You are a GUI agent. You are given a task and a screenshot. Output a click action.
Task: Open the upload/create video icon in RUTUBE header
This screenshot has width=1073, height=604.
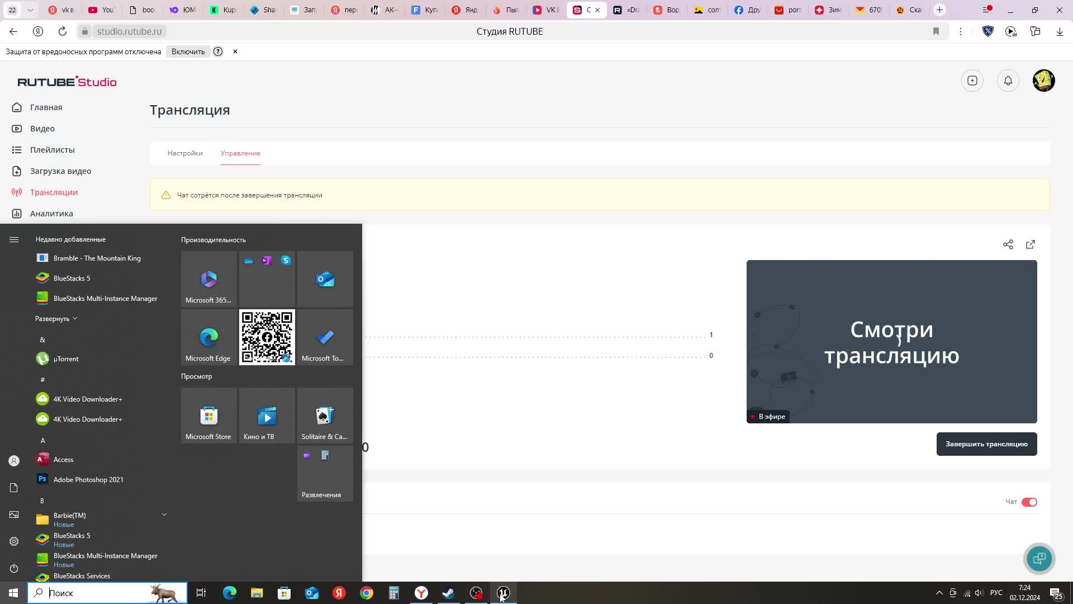[x=972, y=81]
